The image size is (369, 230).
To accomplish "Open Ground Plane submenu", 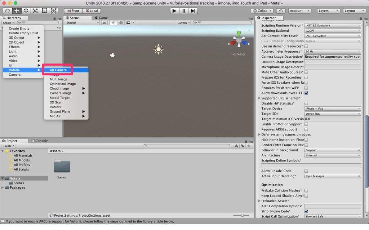I will (x=66, y=112).
